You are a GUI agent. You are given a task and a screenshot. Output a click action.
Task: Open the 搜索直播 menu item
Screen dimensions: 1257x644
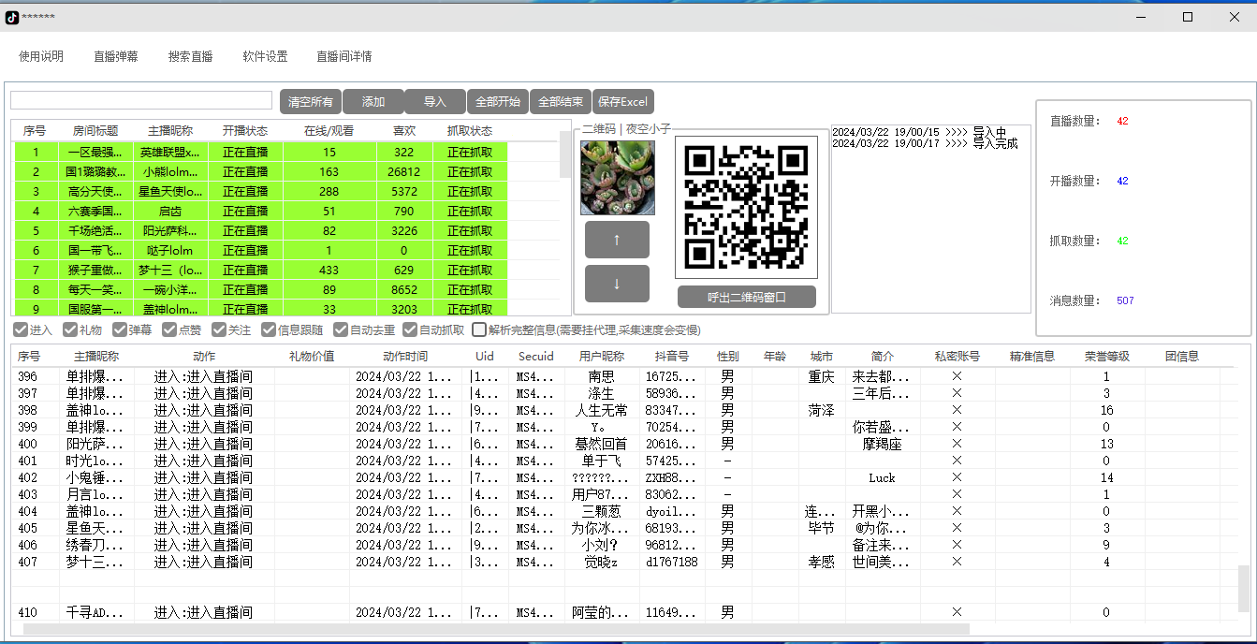pos(190,56)
